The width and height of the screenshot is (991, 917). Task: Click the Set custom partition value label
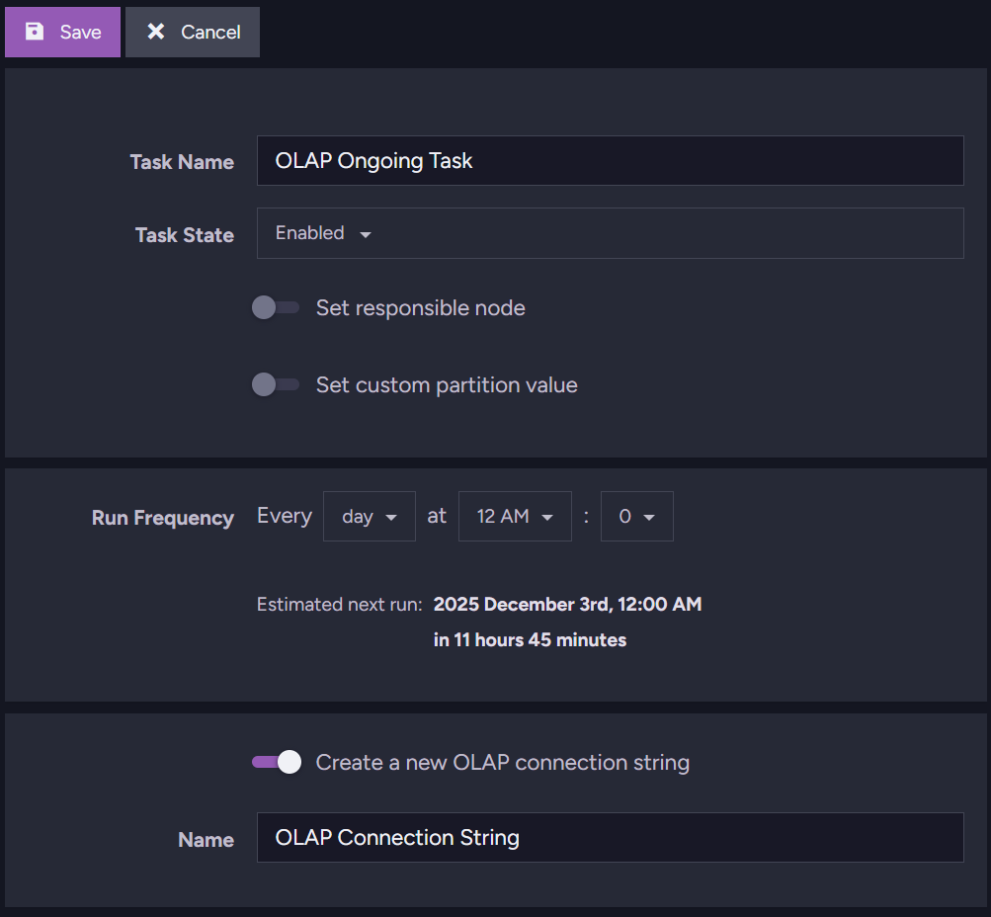447,384
